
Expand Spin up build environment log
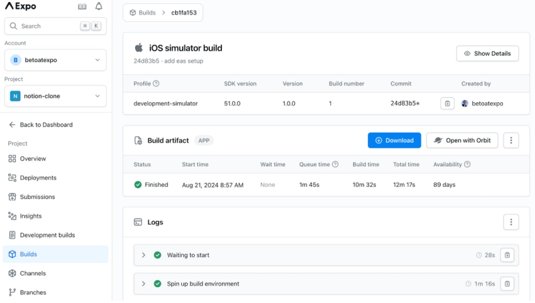click(x=143, y=284)
